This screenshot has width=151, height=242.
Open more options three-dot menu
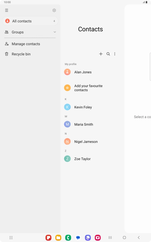point(115,54)
